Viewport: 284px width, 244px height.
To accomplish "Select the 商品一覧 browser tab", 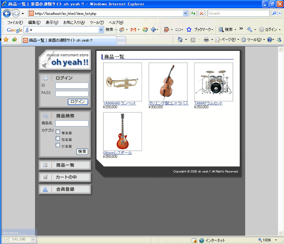I will coord(69,40).
